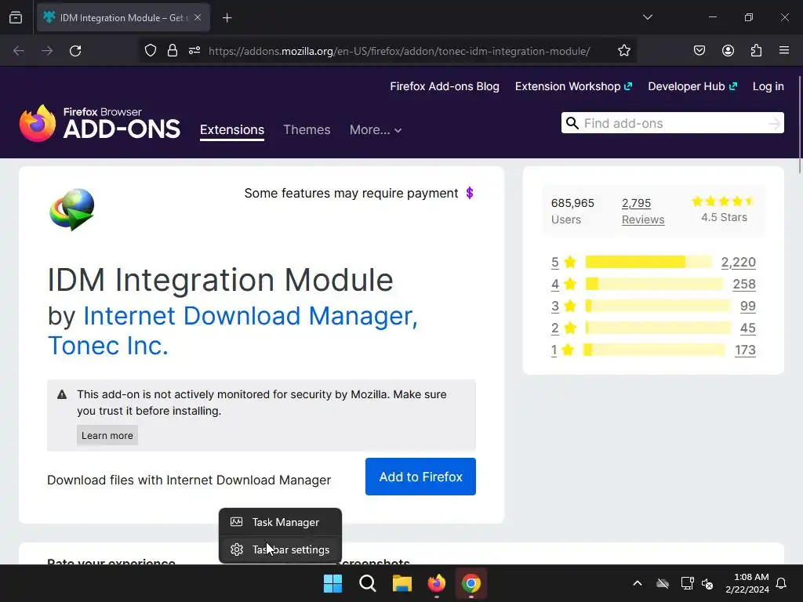Open clock showing 1:08 AM
This screenshot has width=803, height=602.
pos(747,583)
